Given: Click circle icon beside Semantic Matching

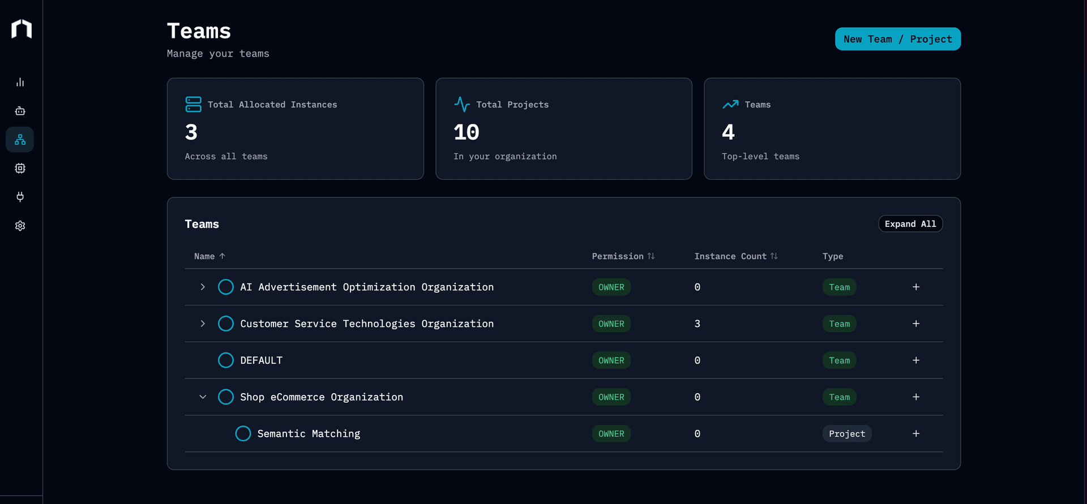Looking at the screenshot, I should coord(243,433).
